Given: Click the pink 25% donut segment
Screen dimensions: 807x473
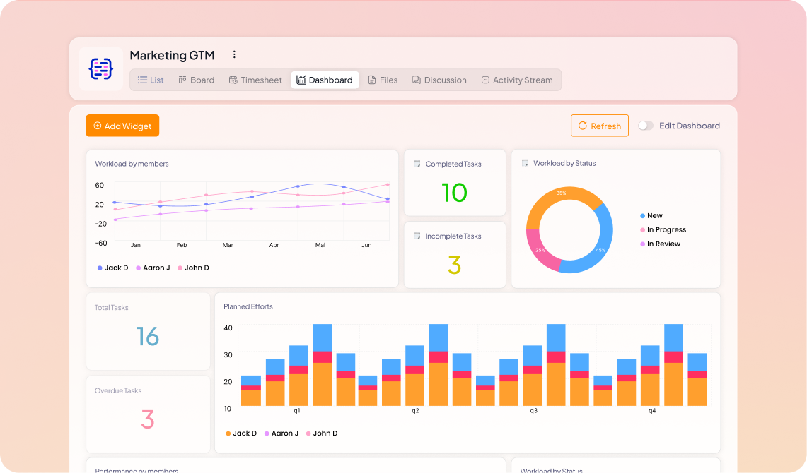Looking at the screenshot, I should (540, 251).
